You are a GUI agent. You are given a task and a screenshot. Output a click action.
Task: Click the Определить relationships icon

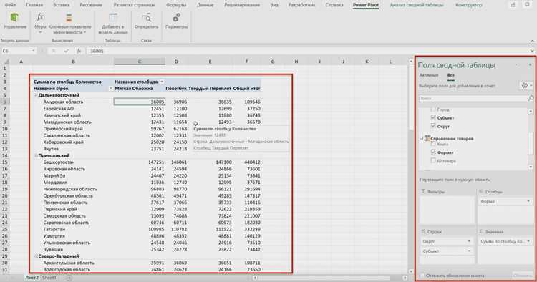tap(147, 18)
